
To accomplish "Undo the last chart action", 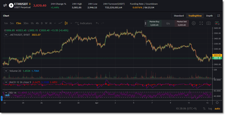I will (x=97, y=23).
